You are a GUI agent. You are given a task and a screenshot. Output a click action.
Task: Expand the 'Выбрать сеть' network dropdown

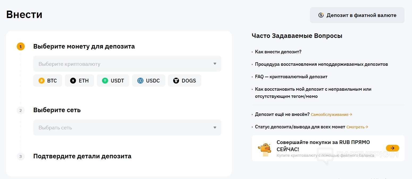(x=122, y=128)
